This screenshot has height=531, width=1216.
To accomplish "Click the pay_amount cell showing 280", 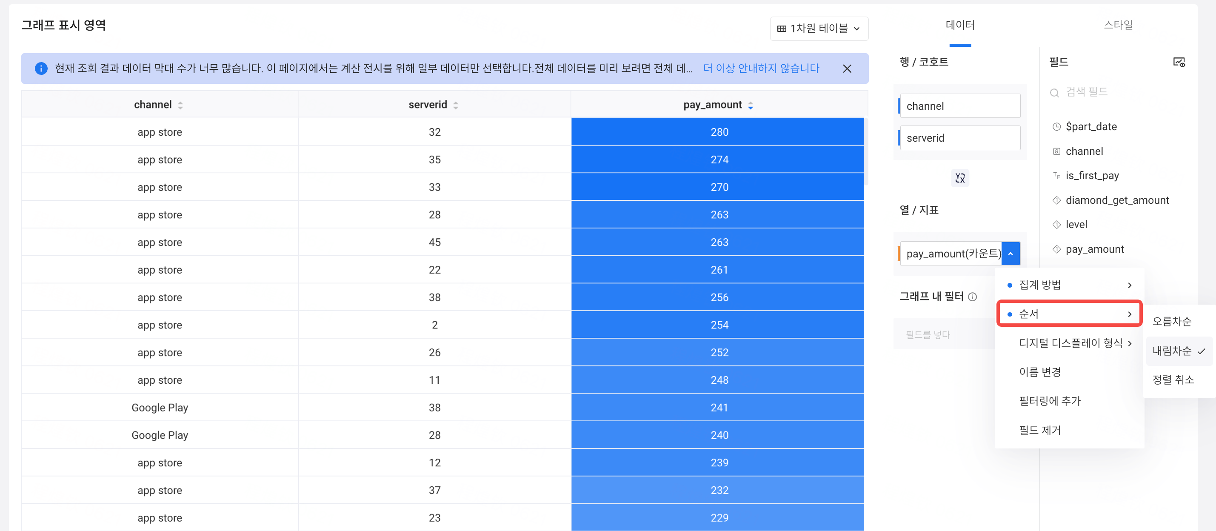I will 717,132.
